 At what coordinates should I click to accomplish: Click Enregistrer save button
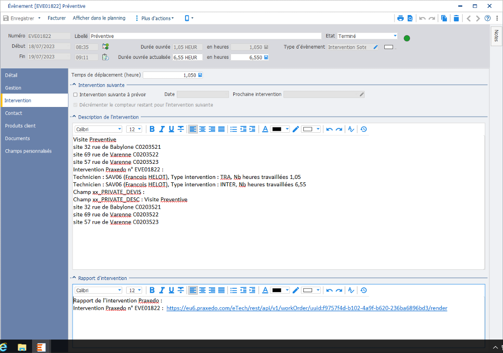[19, 18]
